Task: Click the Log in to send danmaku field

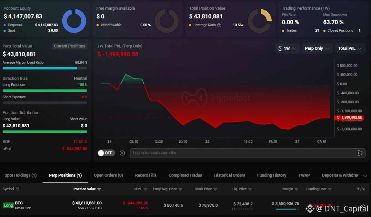Action: click(247, 153)
